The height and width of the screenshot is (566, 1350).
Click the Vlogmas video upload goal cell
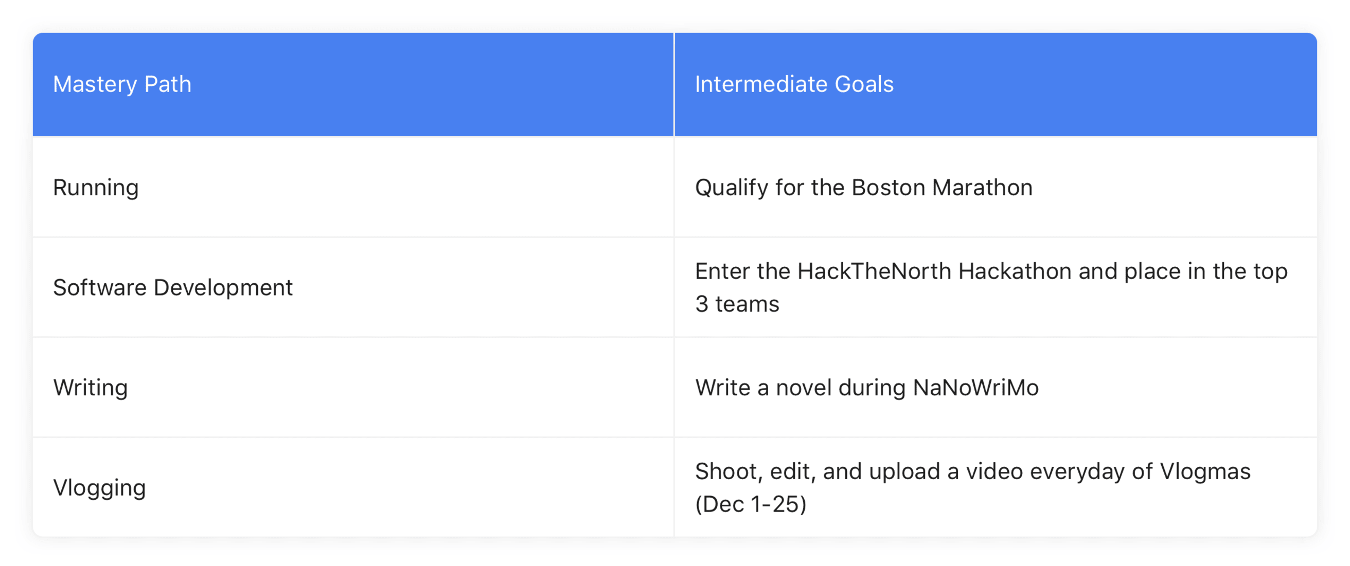pyautogui.click(x=996, y=487)
